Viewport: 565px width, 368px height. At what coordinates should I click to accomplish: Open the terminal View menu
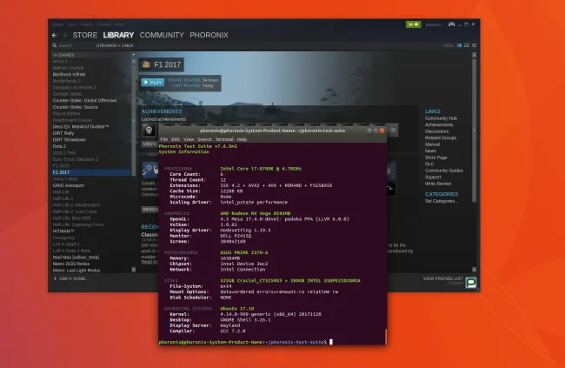(x=189, y=139)
